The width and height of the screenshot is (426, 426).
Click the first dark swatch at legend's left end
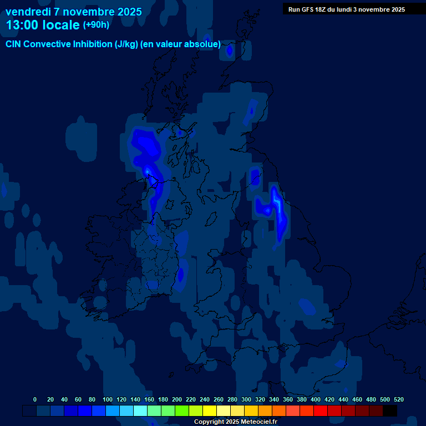pos(29,411)
